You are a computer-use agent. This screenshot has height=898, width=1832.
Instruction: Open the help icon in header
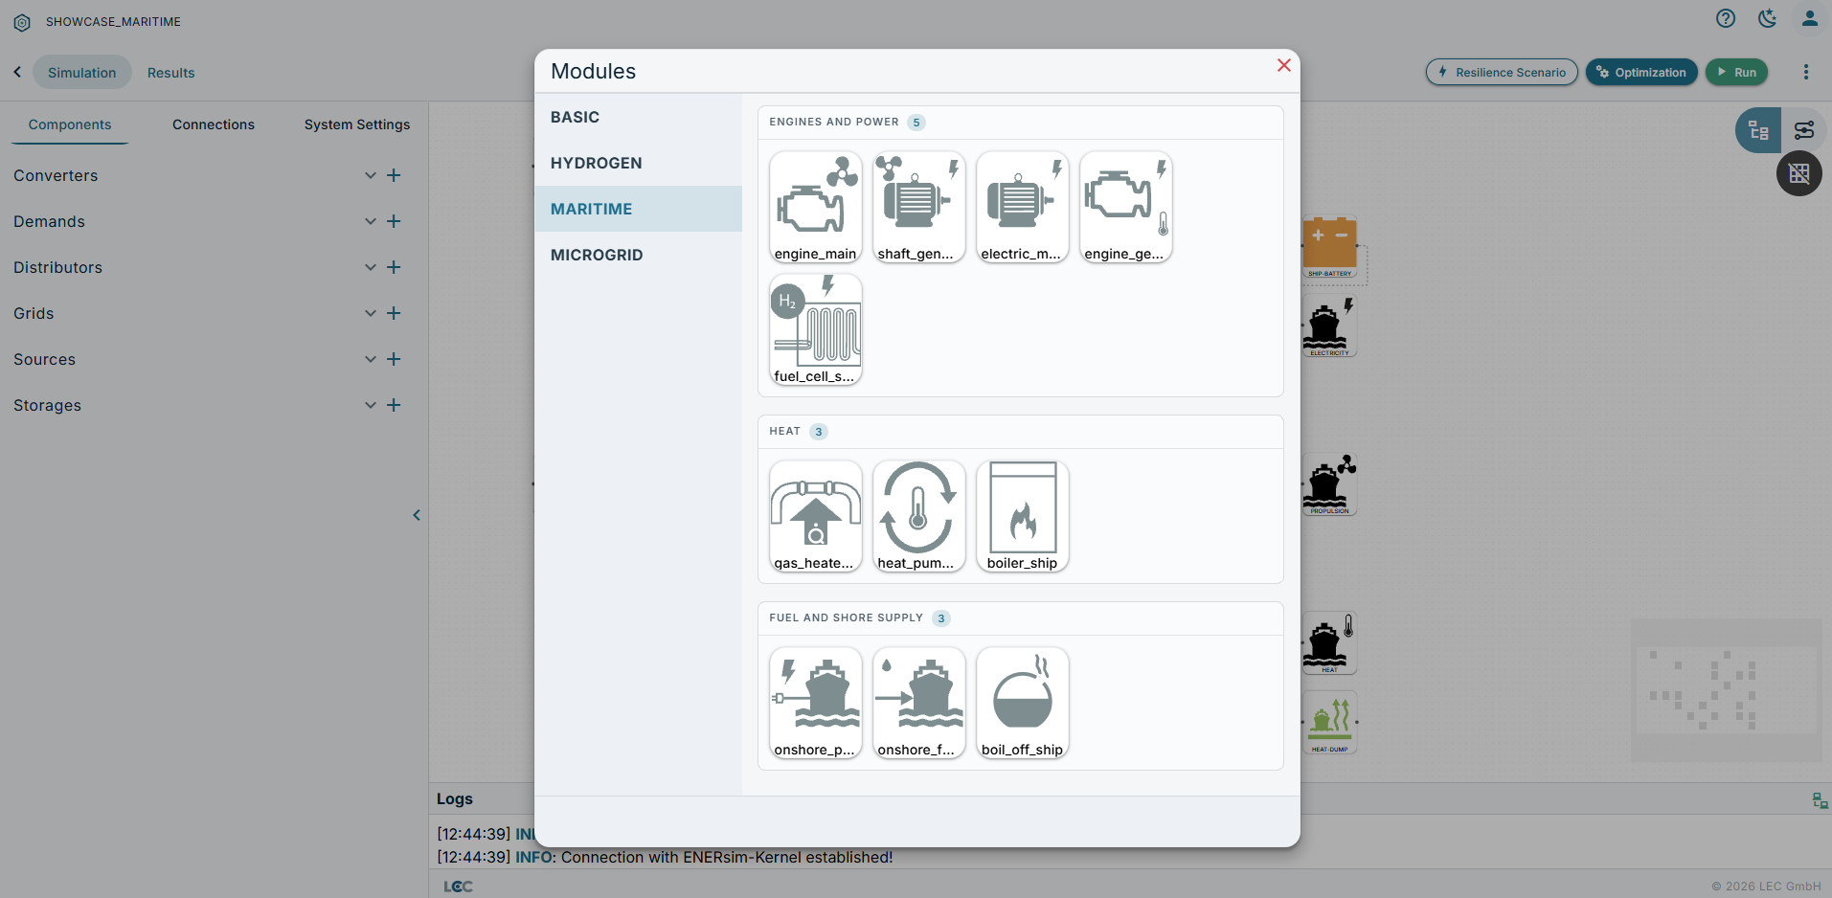1726,18
